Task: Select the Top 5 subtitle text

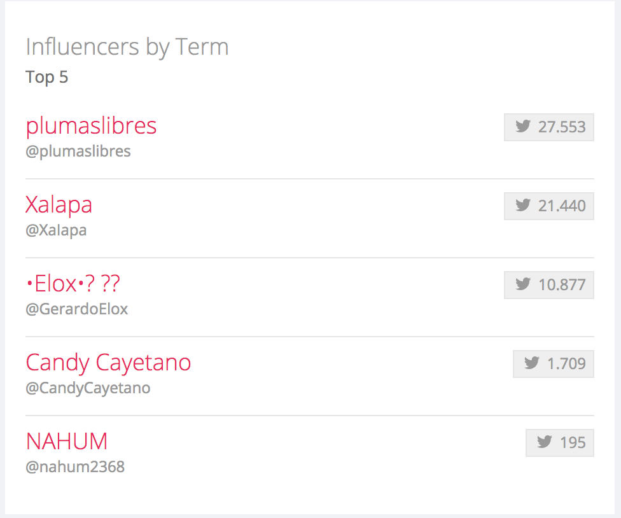Action: 47,78
